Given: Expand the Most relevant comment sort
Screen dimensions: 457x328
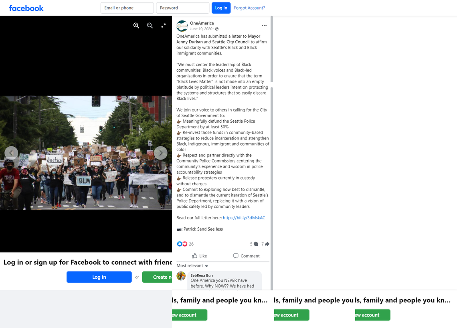Looking at the screenshot, I should (192, 265).
